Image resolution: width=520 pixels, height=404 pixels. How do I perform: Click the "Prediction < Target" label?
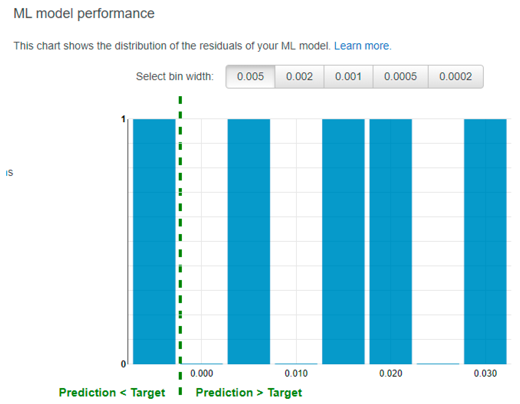(112, 392)
